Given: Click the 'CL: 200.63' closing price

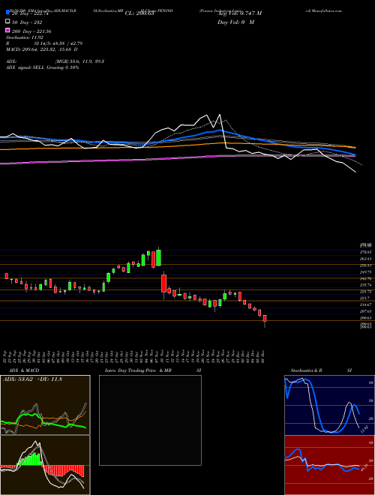Looking at the screenshot, I should 139,13.
